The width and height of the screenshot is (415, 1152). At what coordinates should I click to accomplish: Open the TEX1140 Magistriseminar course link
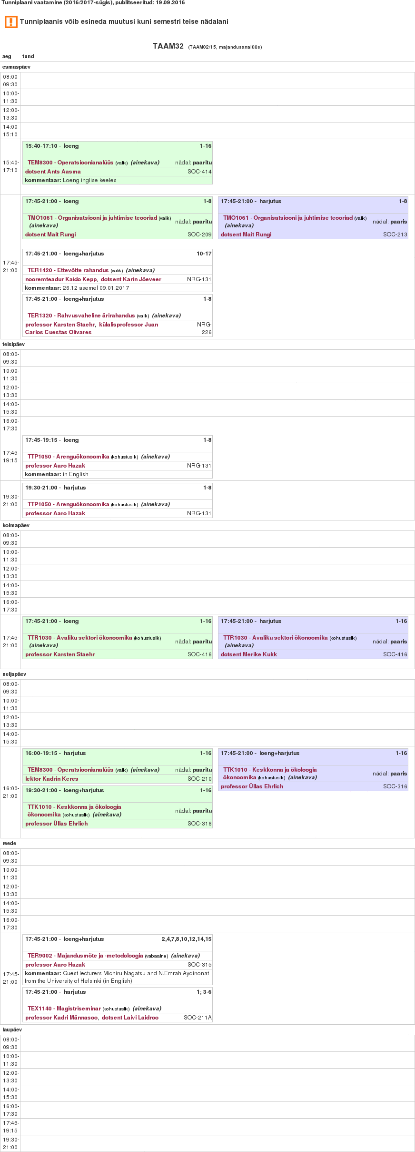click(64, 1009)
